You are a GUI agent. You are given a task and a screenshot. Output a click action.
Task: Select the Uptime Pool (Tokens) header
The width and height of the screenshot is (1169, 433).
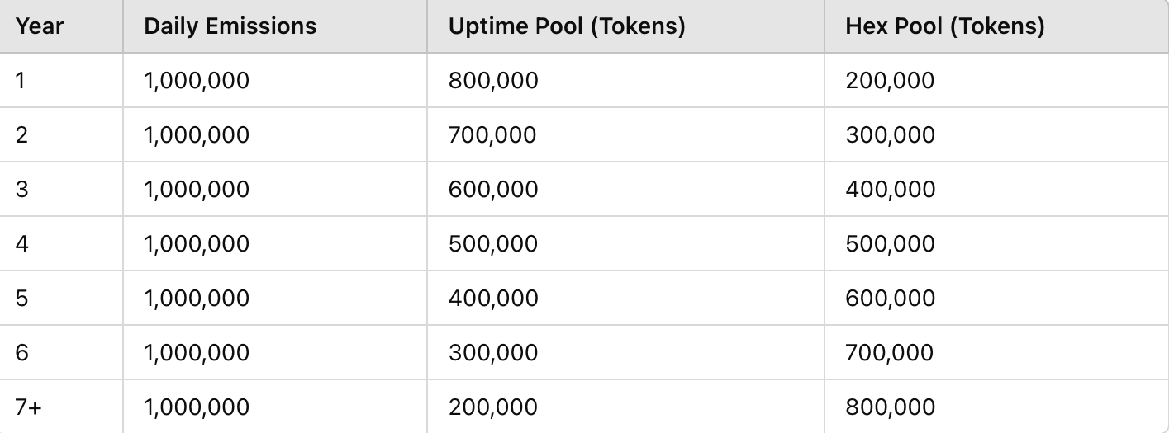point(567,26)
